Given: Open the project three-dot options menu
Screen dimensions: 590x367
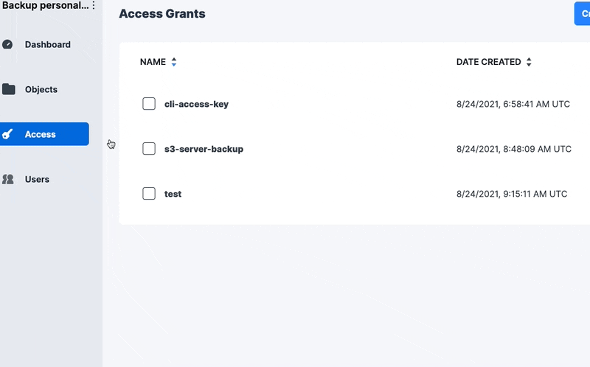Looking at the screenshot, I should click(94, 5).
